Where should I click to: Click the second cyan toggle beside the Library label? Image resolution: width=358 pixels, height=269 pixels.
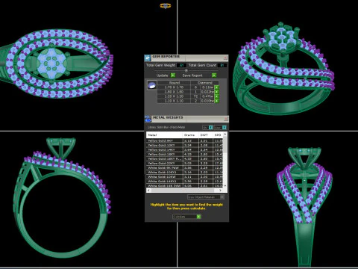[x=224, y=128]
